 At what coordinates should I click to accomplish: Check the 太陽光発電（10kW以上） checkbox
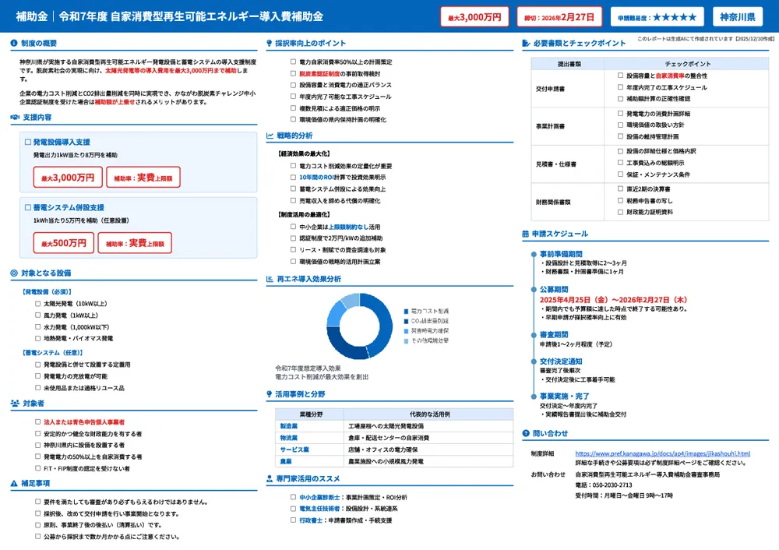point(38,303)
